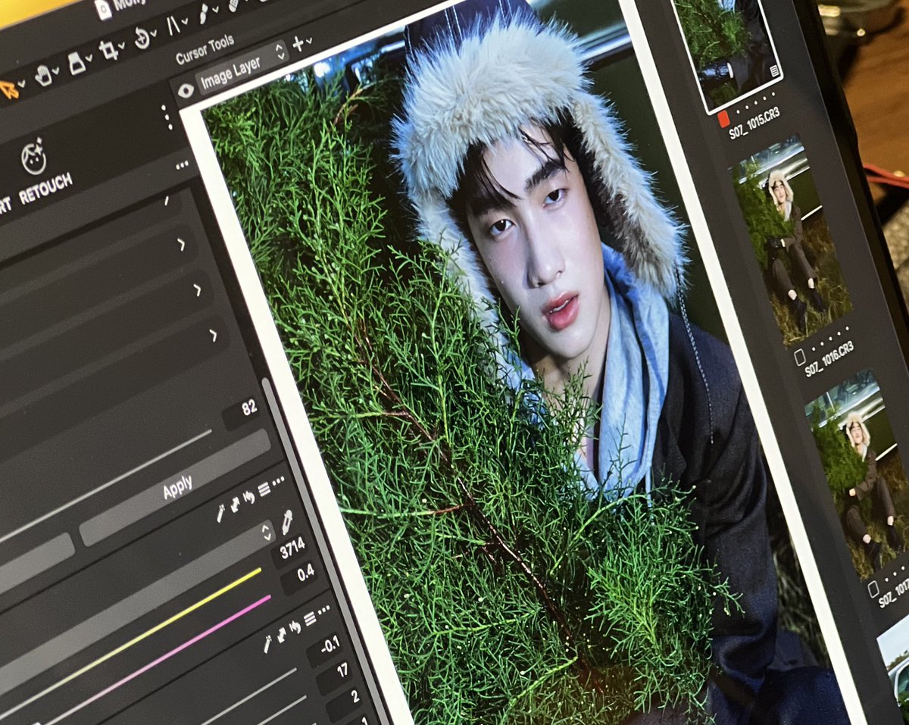Viewport: 909px width, 725px height.
Task: Select the Rotate/Straighten circular arrow tool
Action: click(x=142, y=39)
